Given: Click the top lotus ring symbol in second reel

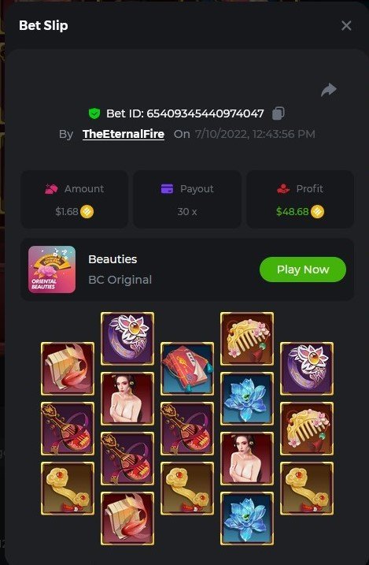Looking at the screenshot, I should pyautogui.click(x=127, y=339).
